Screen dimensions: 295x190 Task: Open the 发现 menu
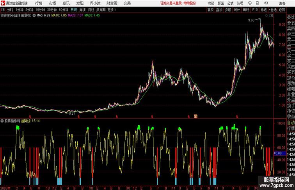[x=80, y=3]
